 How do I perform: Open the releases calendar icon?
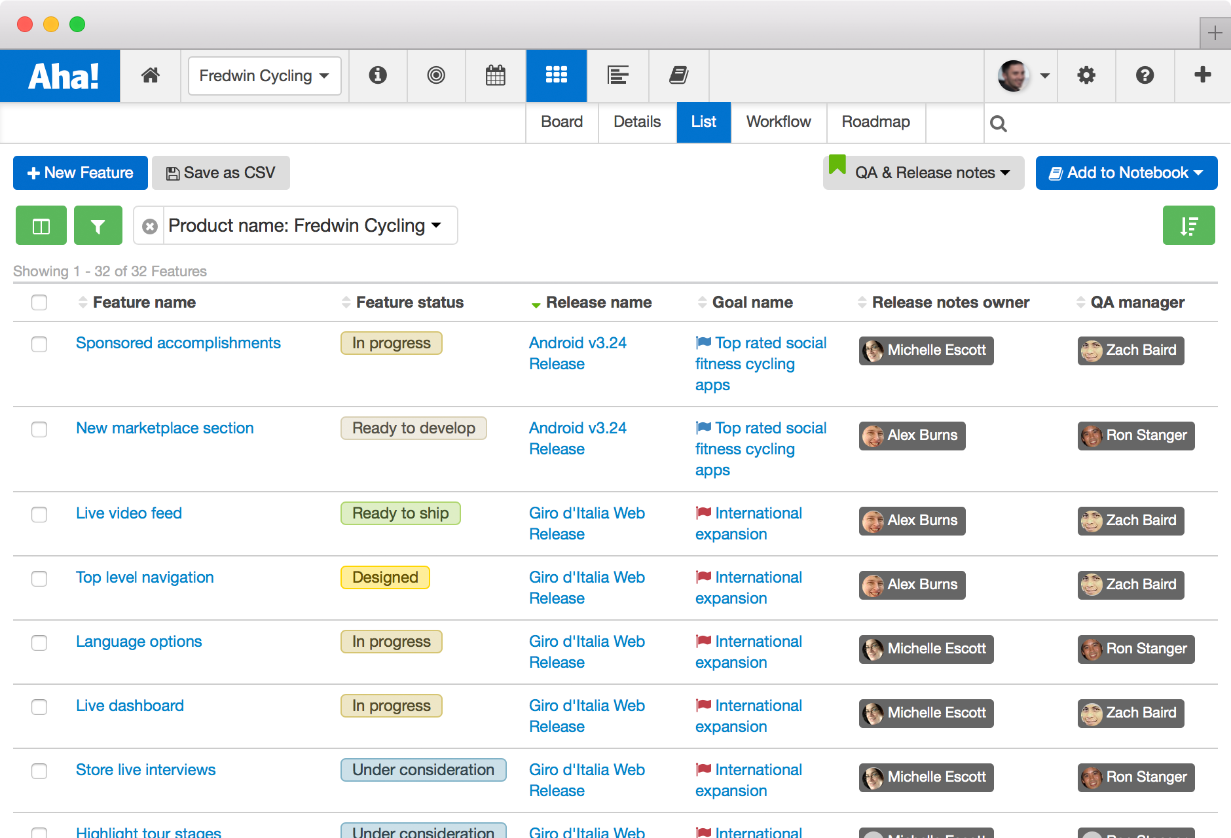pyautogui.click(x=496, y=75)
